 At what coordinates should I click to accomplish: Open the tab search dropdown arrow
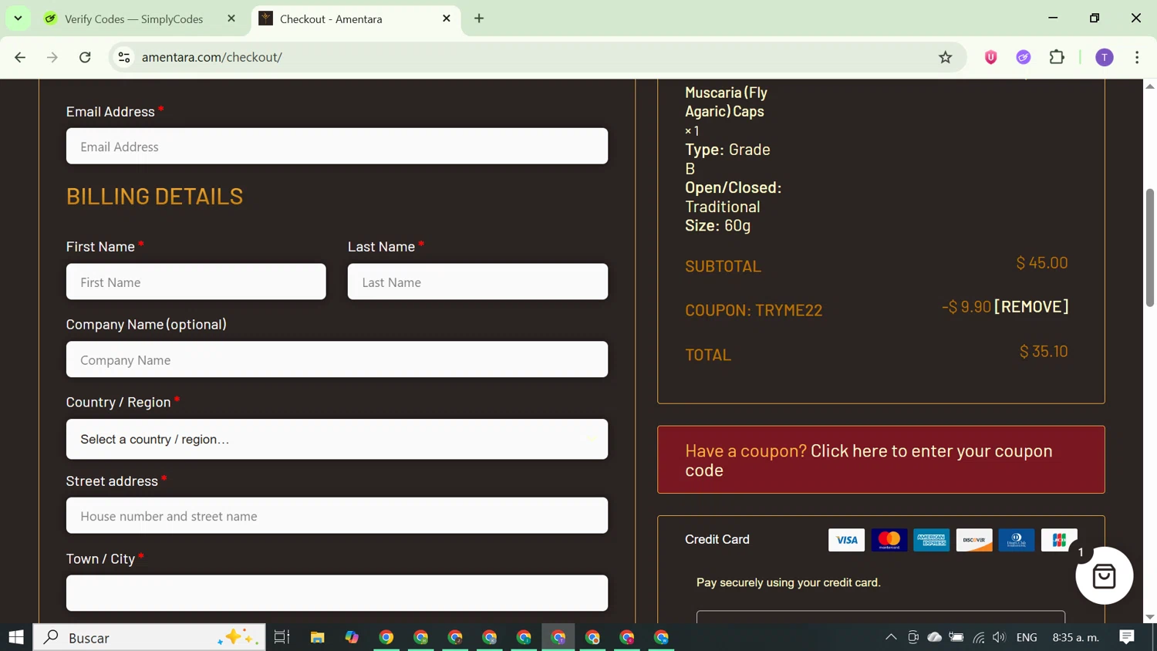tap(18, 19)
